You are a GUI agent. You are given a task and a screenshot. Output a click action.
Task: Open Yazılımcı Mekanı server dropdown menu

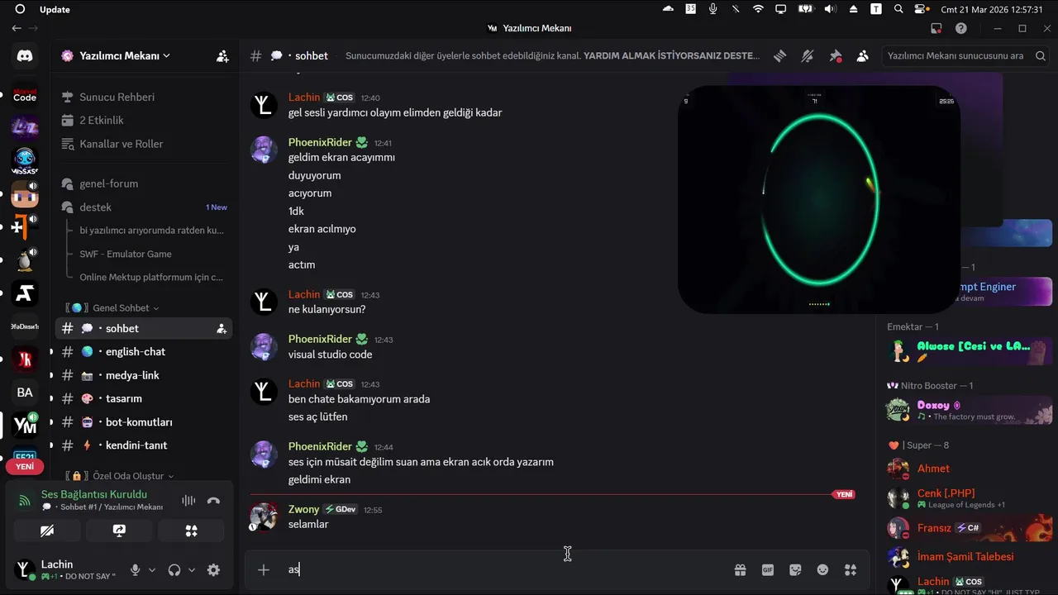coord(117,56)
